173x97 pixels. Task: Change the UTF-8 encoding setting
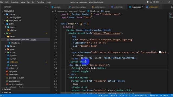(x=122, y=95)
